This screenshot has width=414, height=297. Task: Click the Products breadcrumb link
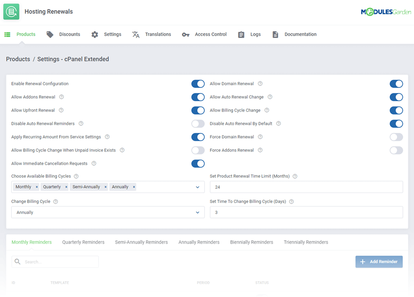tap(18, 59)
